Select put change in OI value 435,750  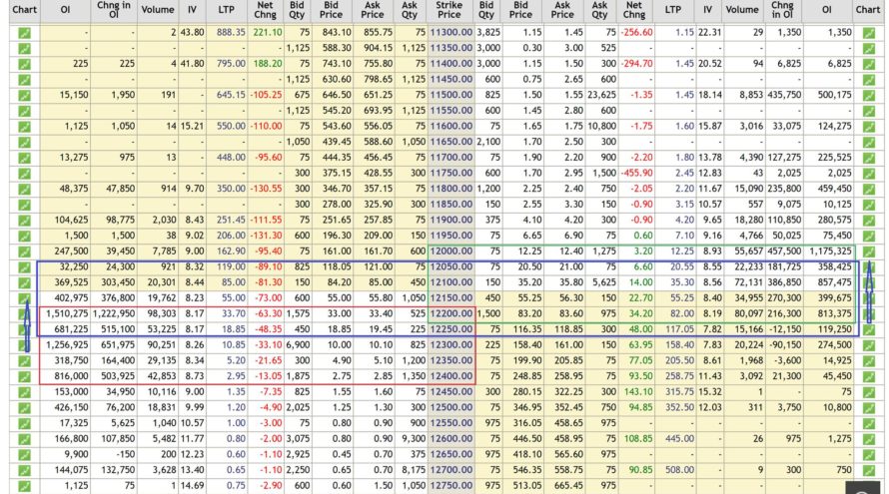[784, 95]
